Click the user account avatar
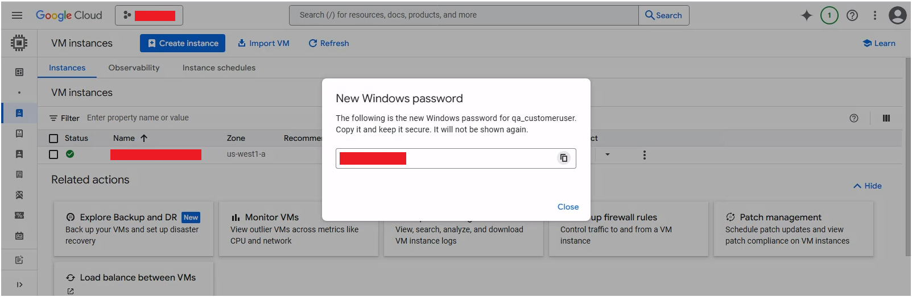This screenshot has height=297, width=912. point(897,15)
